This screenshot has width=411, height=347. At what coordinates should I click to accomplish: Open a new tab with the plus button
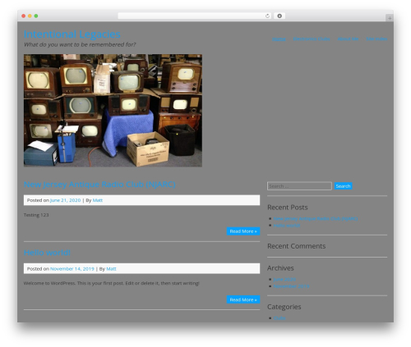click(390, 18)
